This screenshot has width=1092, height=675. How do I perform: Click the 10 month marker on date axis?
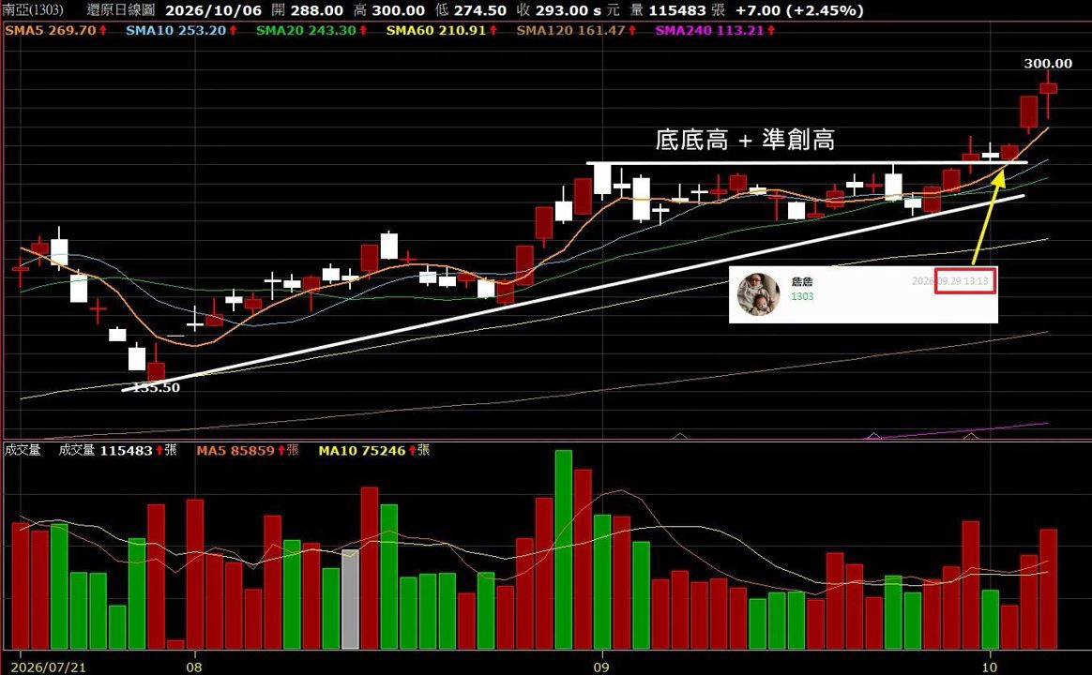coord(989,667)
